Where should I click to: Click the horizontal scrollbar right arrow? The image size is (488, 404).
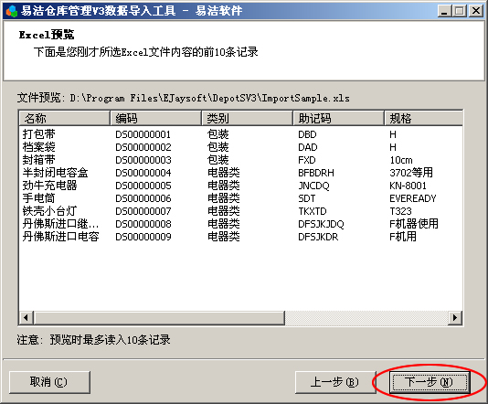click(x=455, y=318)
